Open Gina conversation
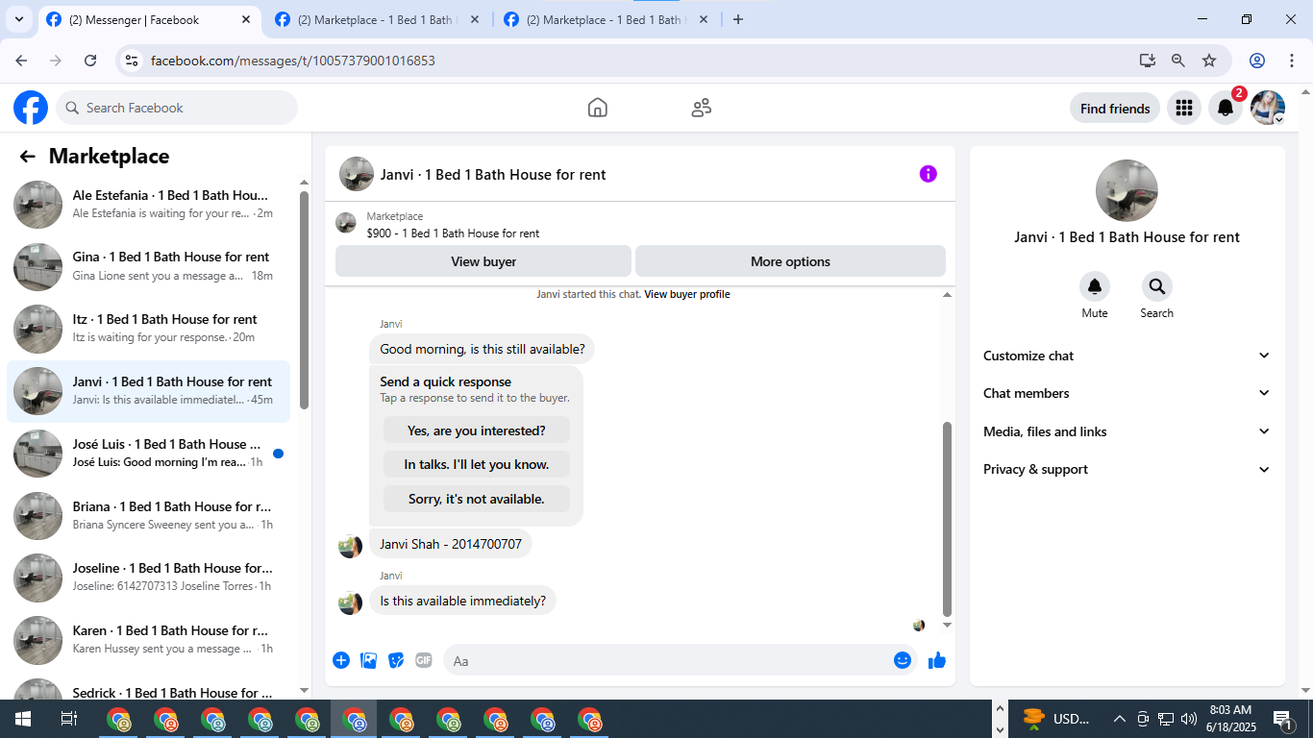 coord(148,267)
